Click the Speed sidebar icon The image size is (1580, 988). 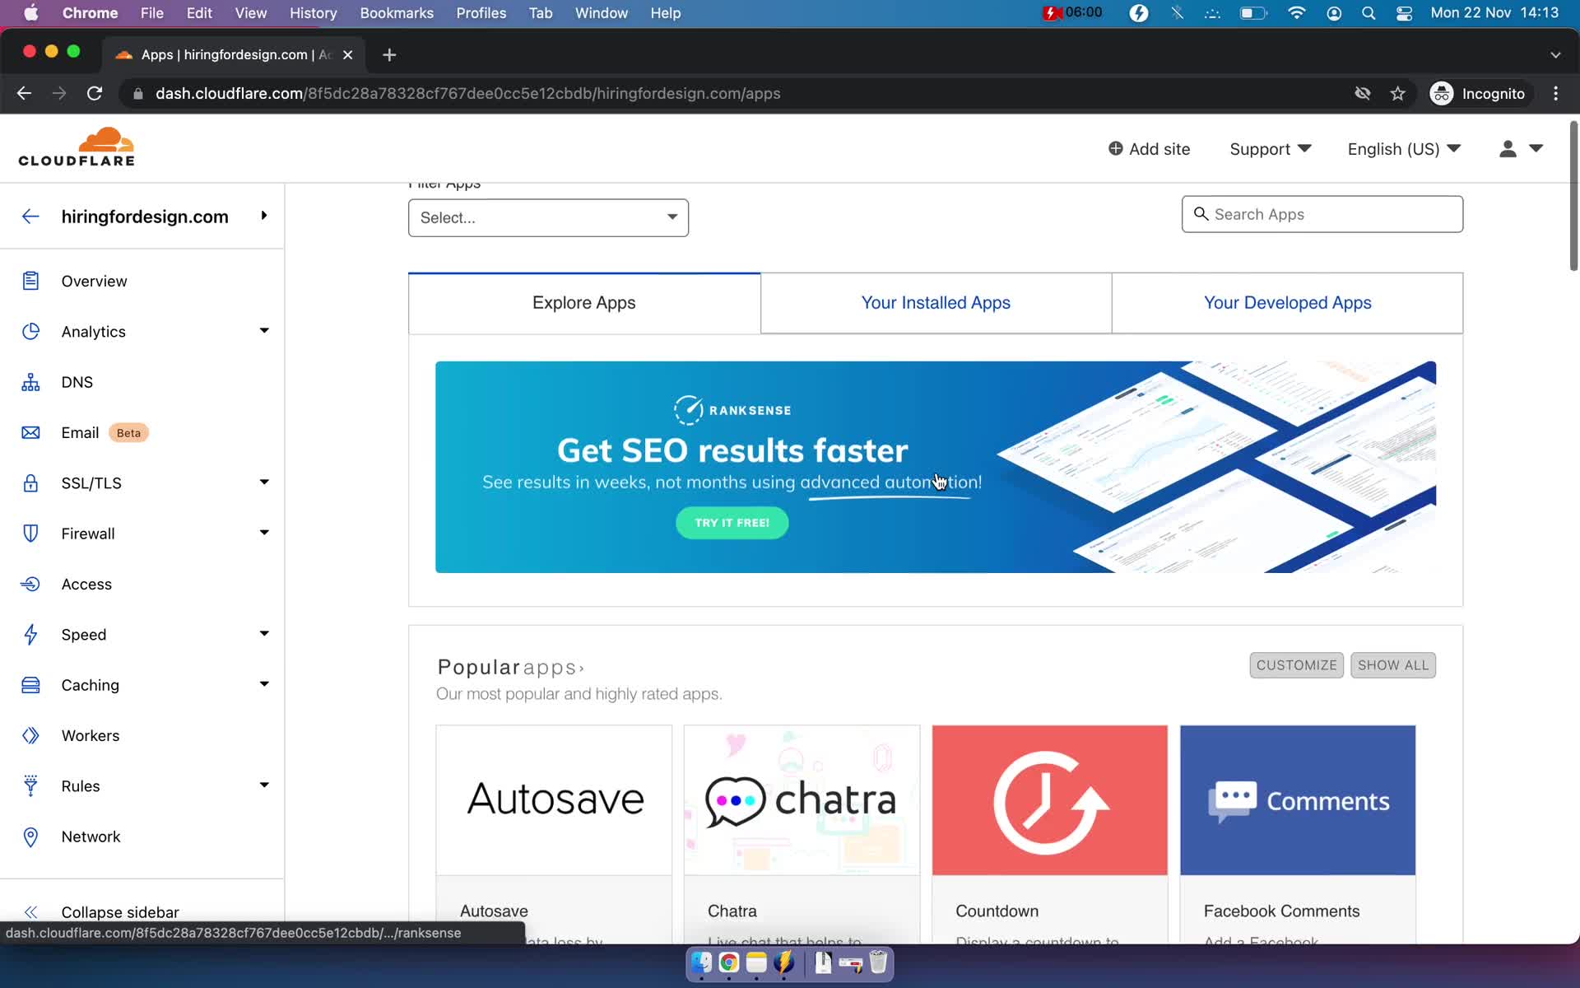30,634
